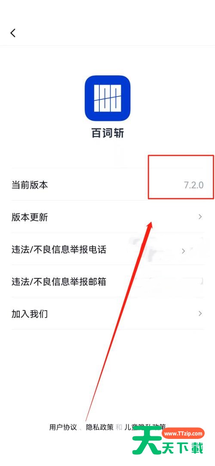Open 违法/不良信息举报邮箱 entry
Screen dimensions: 215x466
coord(107,281)
